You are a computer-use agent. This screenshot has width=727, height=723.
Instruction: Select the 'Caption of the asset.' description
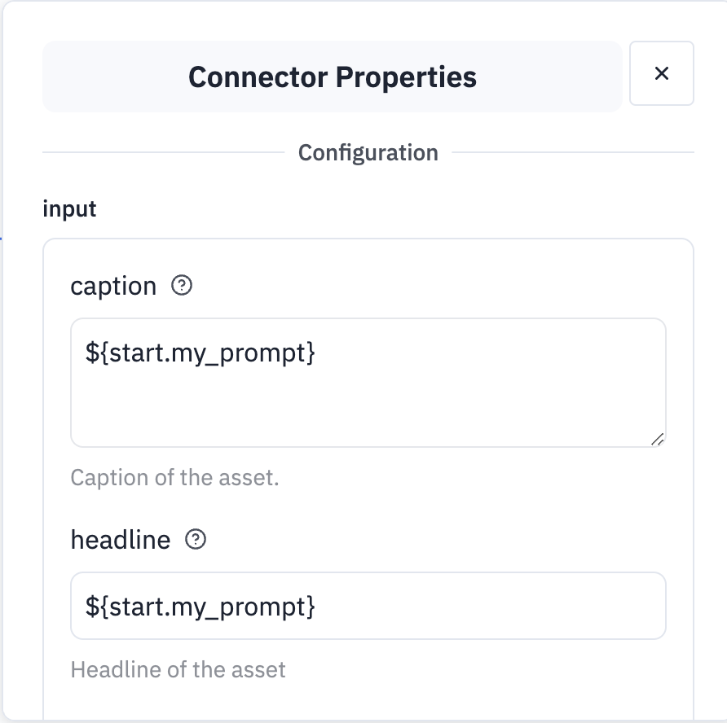(174, 478)
